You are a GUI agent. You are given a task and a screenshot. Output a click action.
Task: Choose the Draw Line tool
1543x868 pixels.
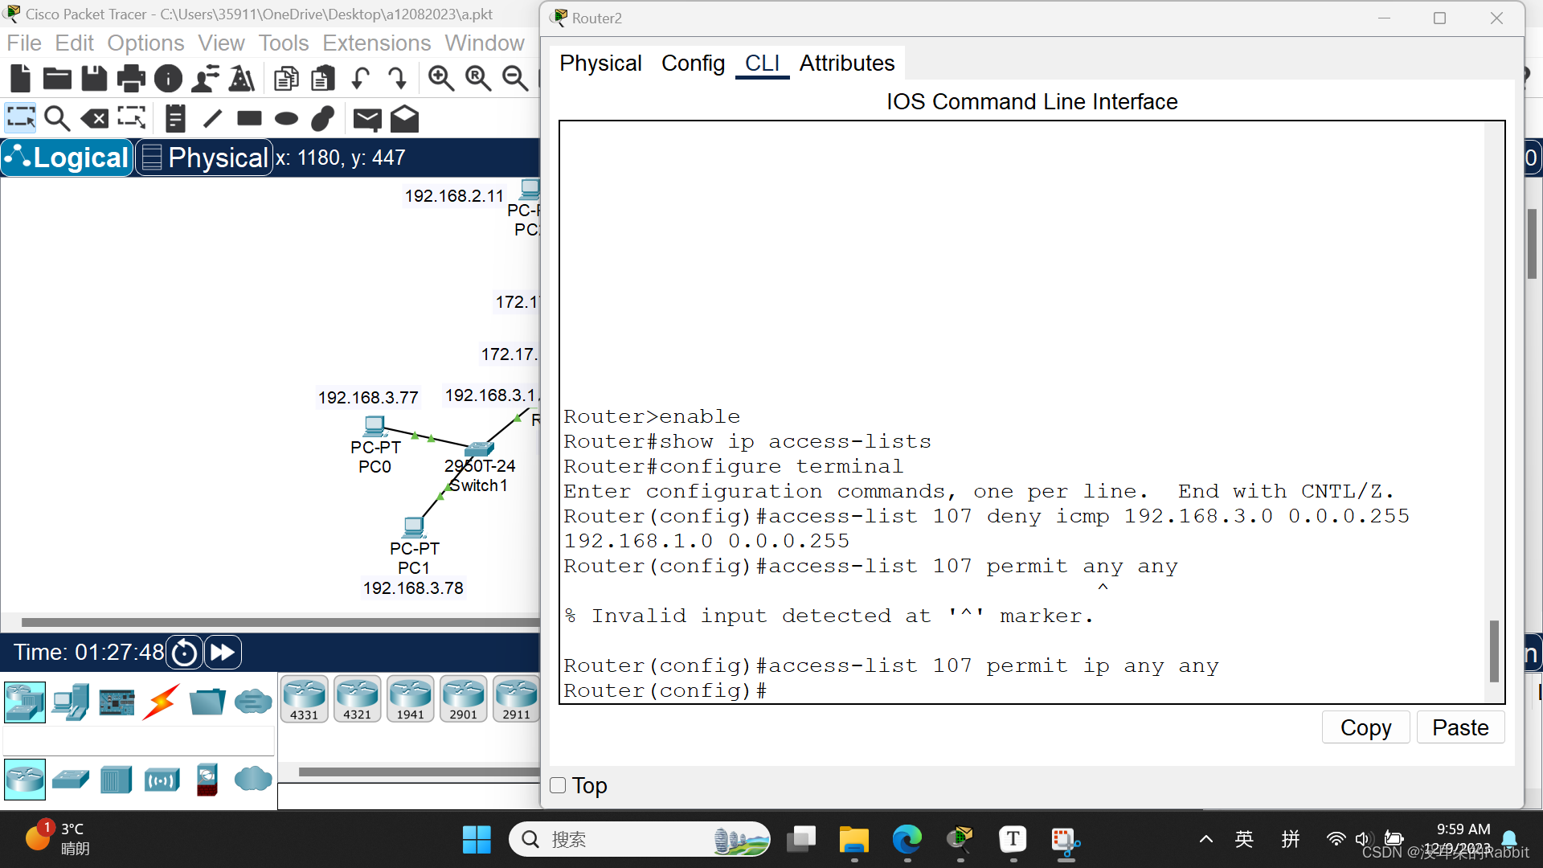(212, 118)
